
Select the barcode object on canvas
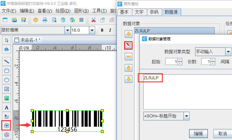point(67,121)
